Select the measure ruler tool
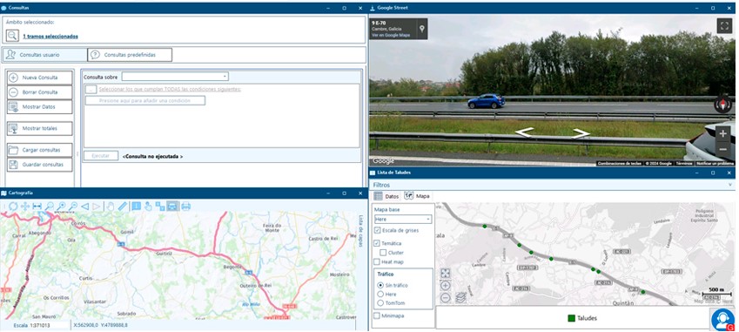 [x=122, y=207]
